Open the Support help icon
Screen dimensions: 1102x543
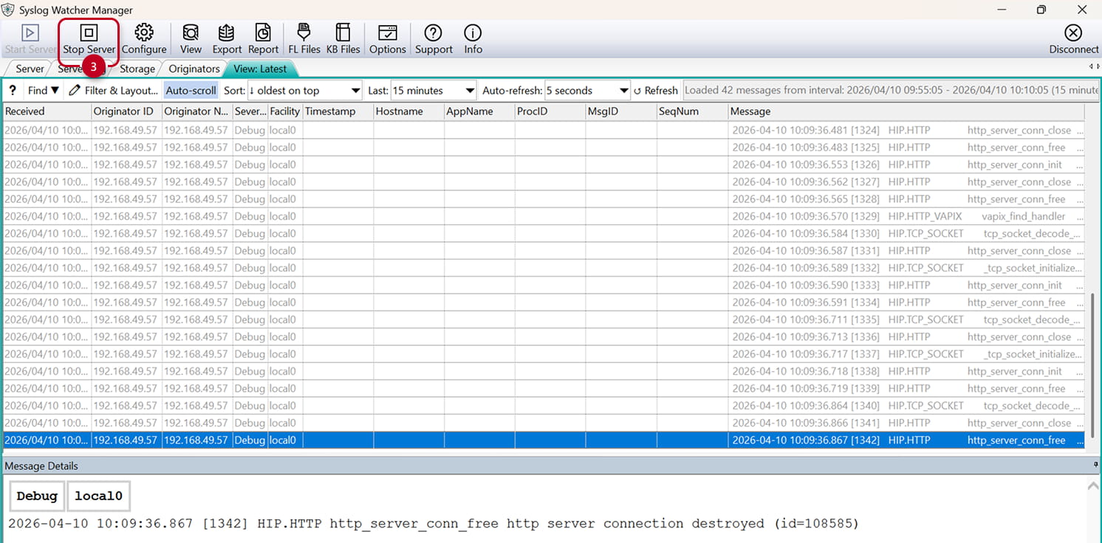point(434,32)
